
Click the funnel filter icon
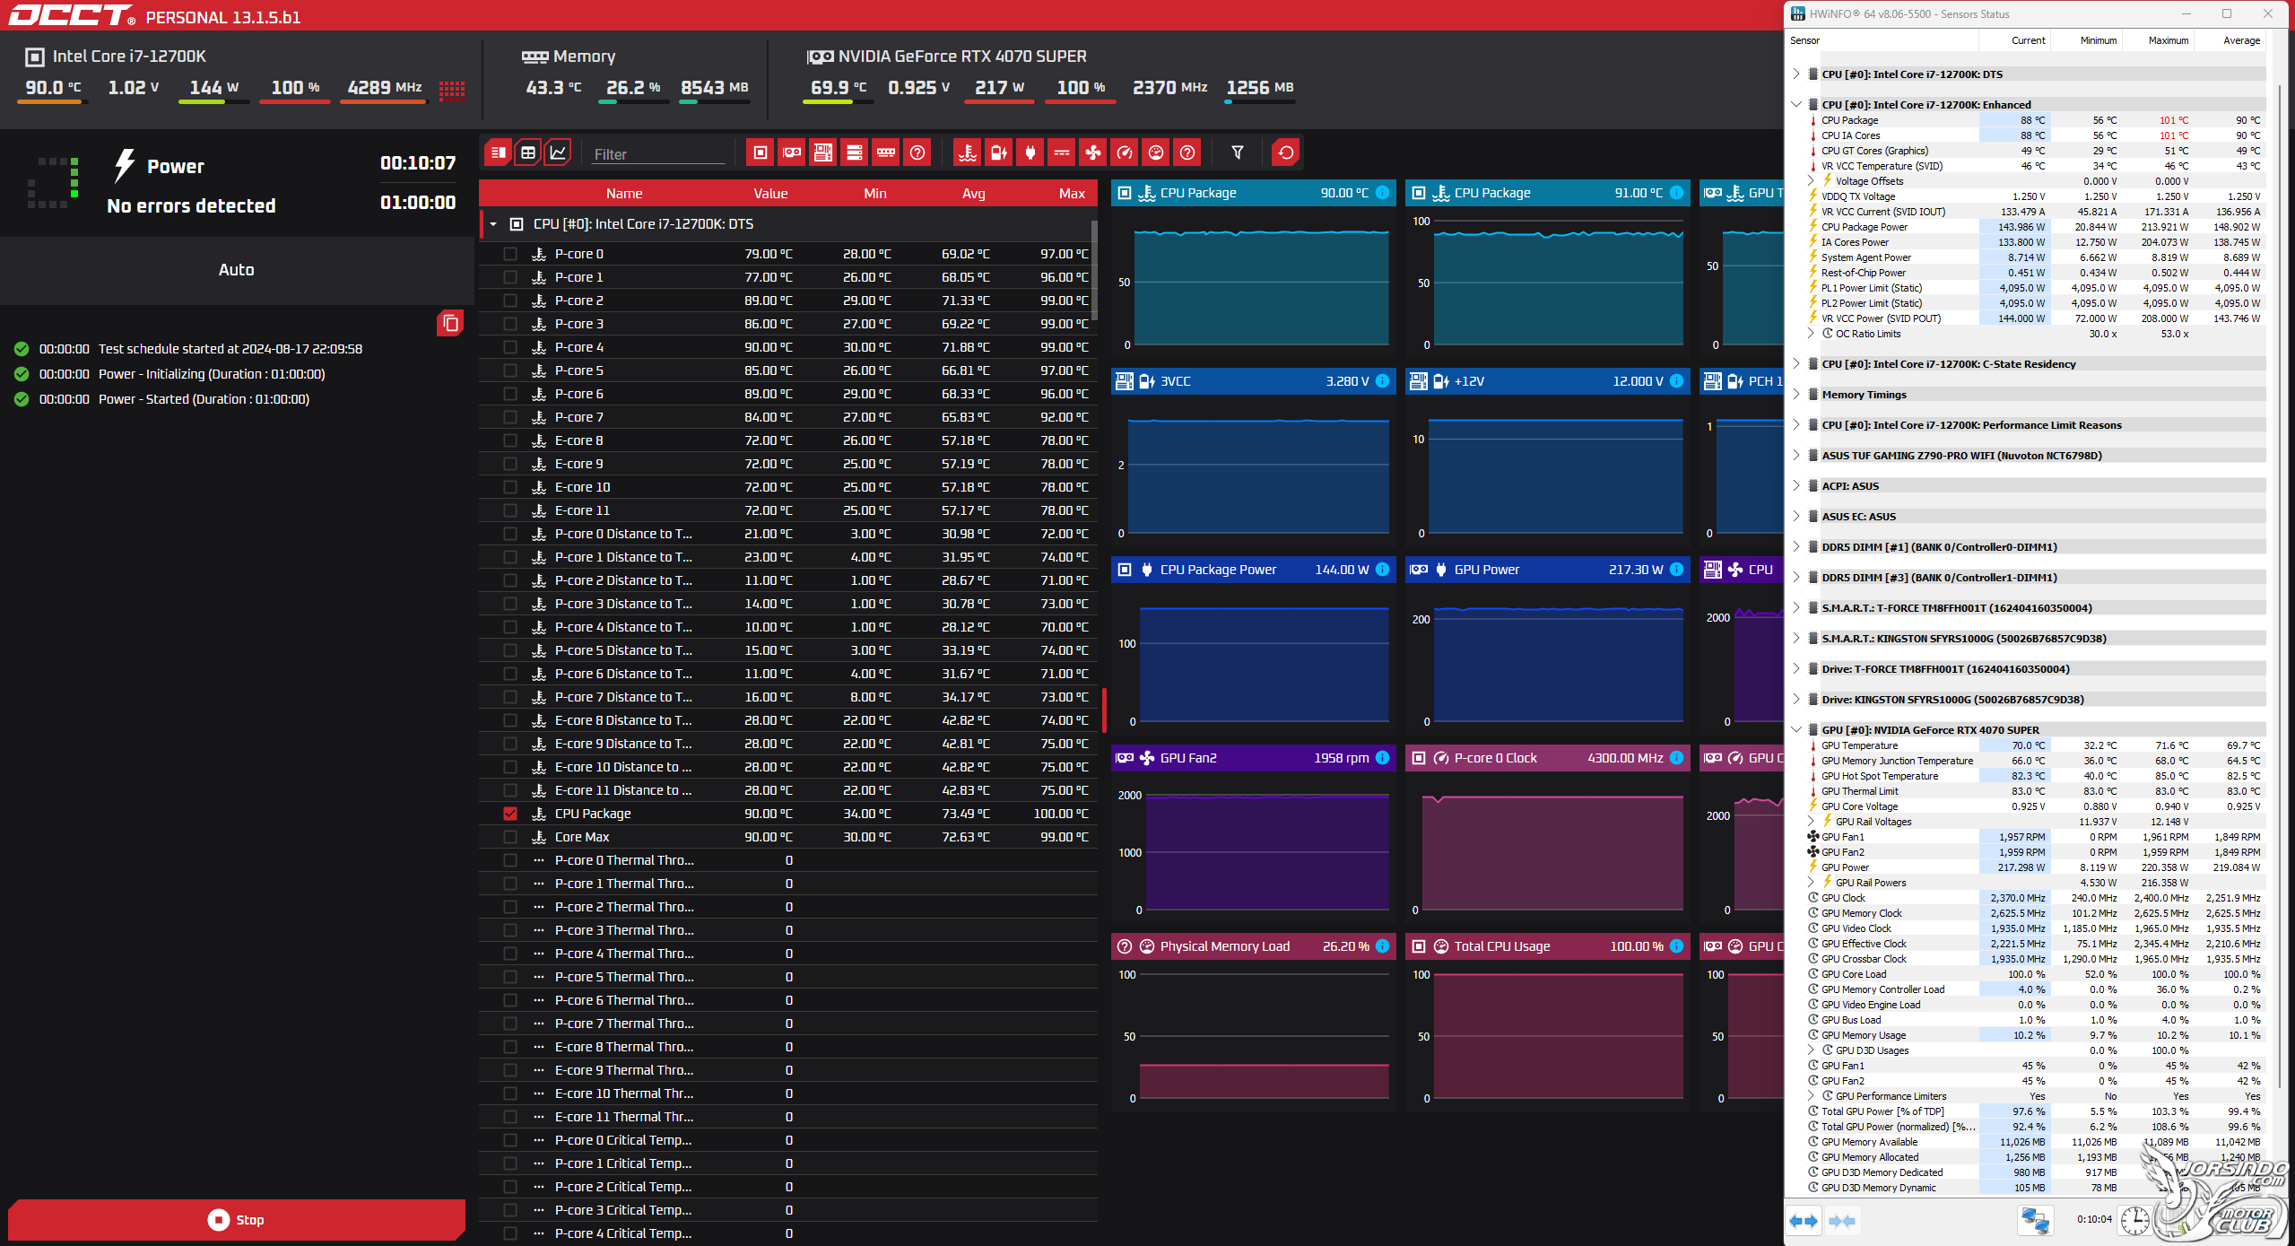(1238, 152)
